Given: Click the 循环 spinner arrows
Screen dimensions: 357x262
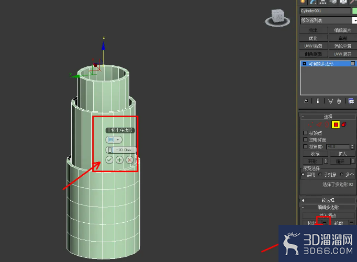Looking at the screenshot, I should click(x=353, y=161).
